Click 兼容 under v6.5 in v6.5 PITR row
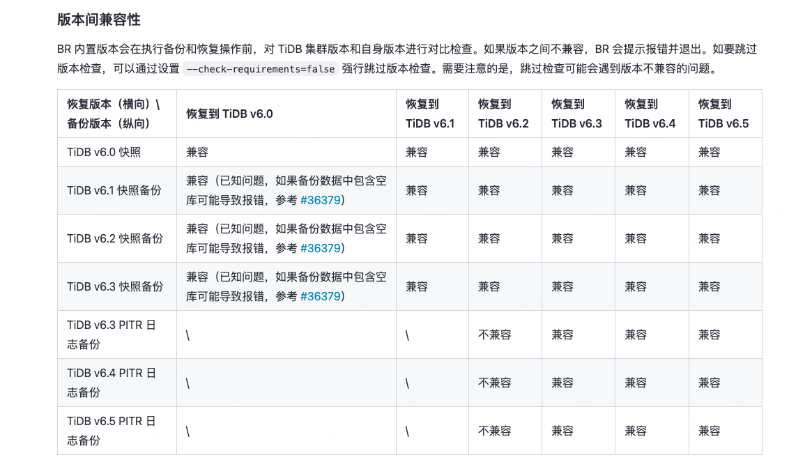789x469 pixels. (x=710, y=431)
